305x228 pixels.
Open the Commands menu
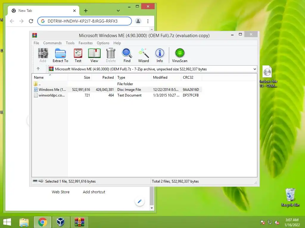click(x=52, y=43)
